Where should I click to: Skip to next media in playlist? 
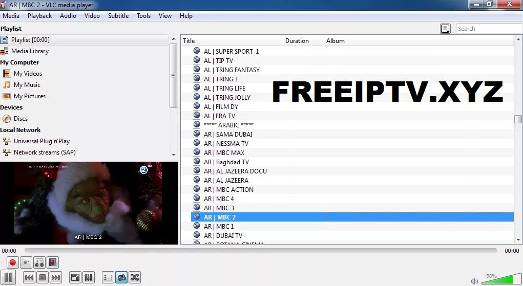56,277
